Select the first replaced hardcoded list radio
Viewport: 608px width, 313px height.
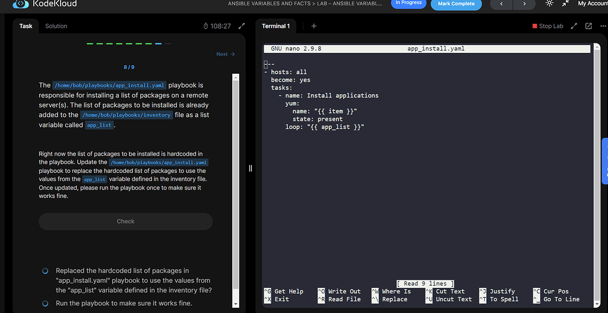coord(45,271)
